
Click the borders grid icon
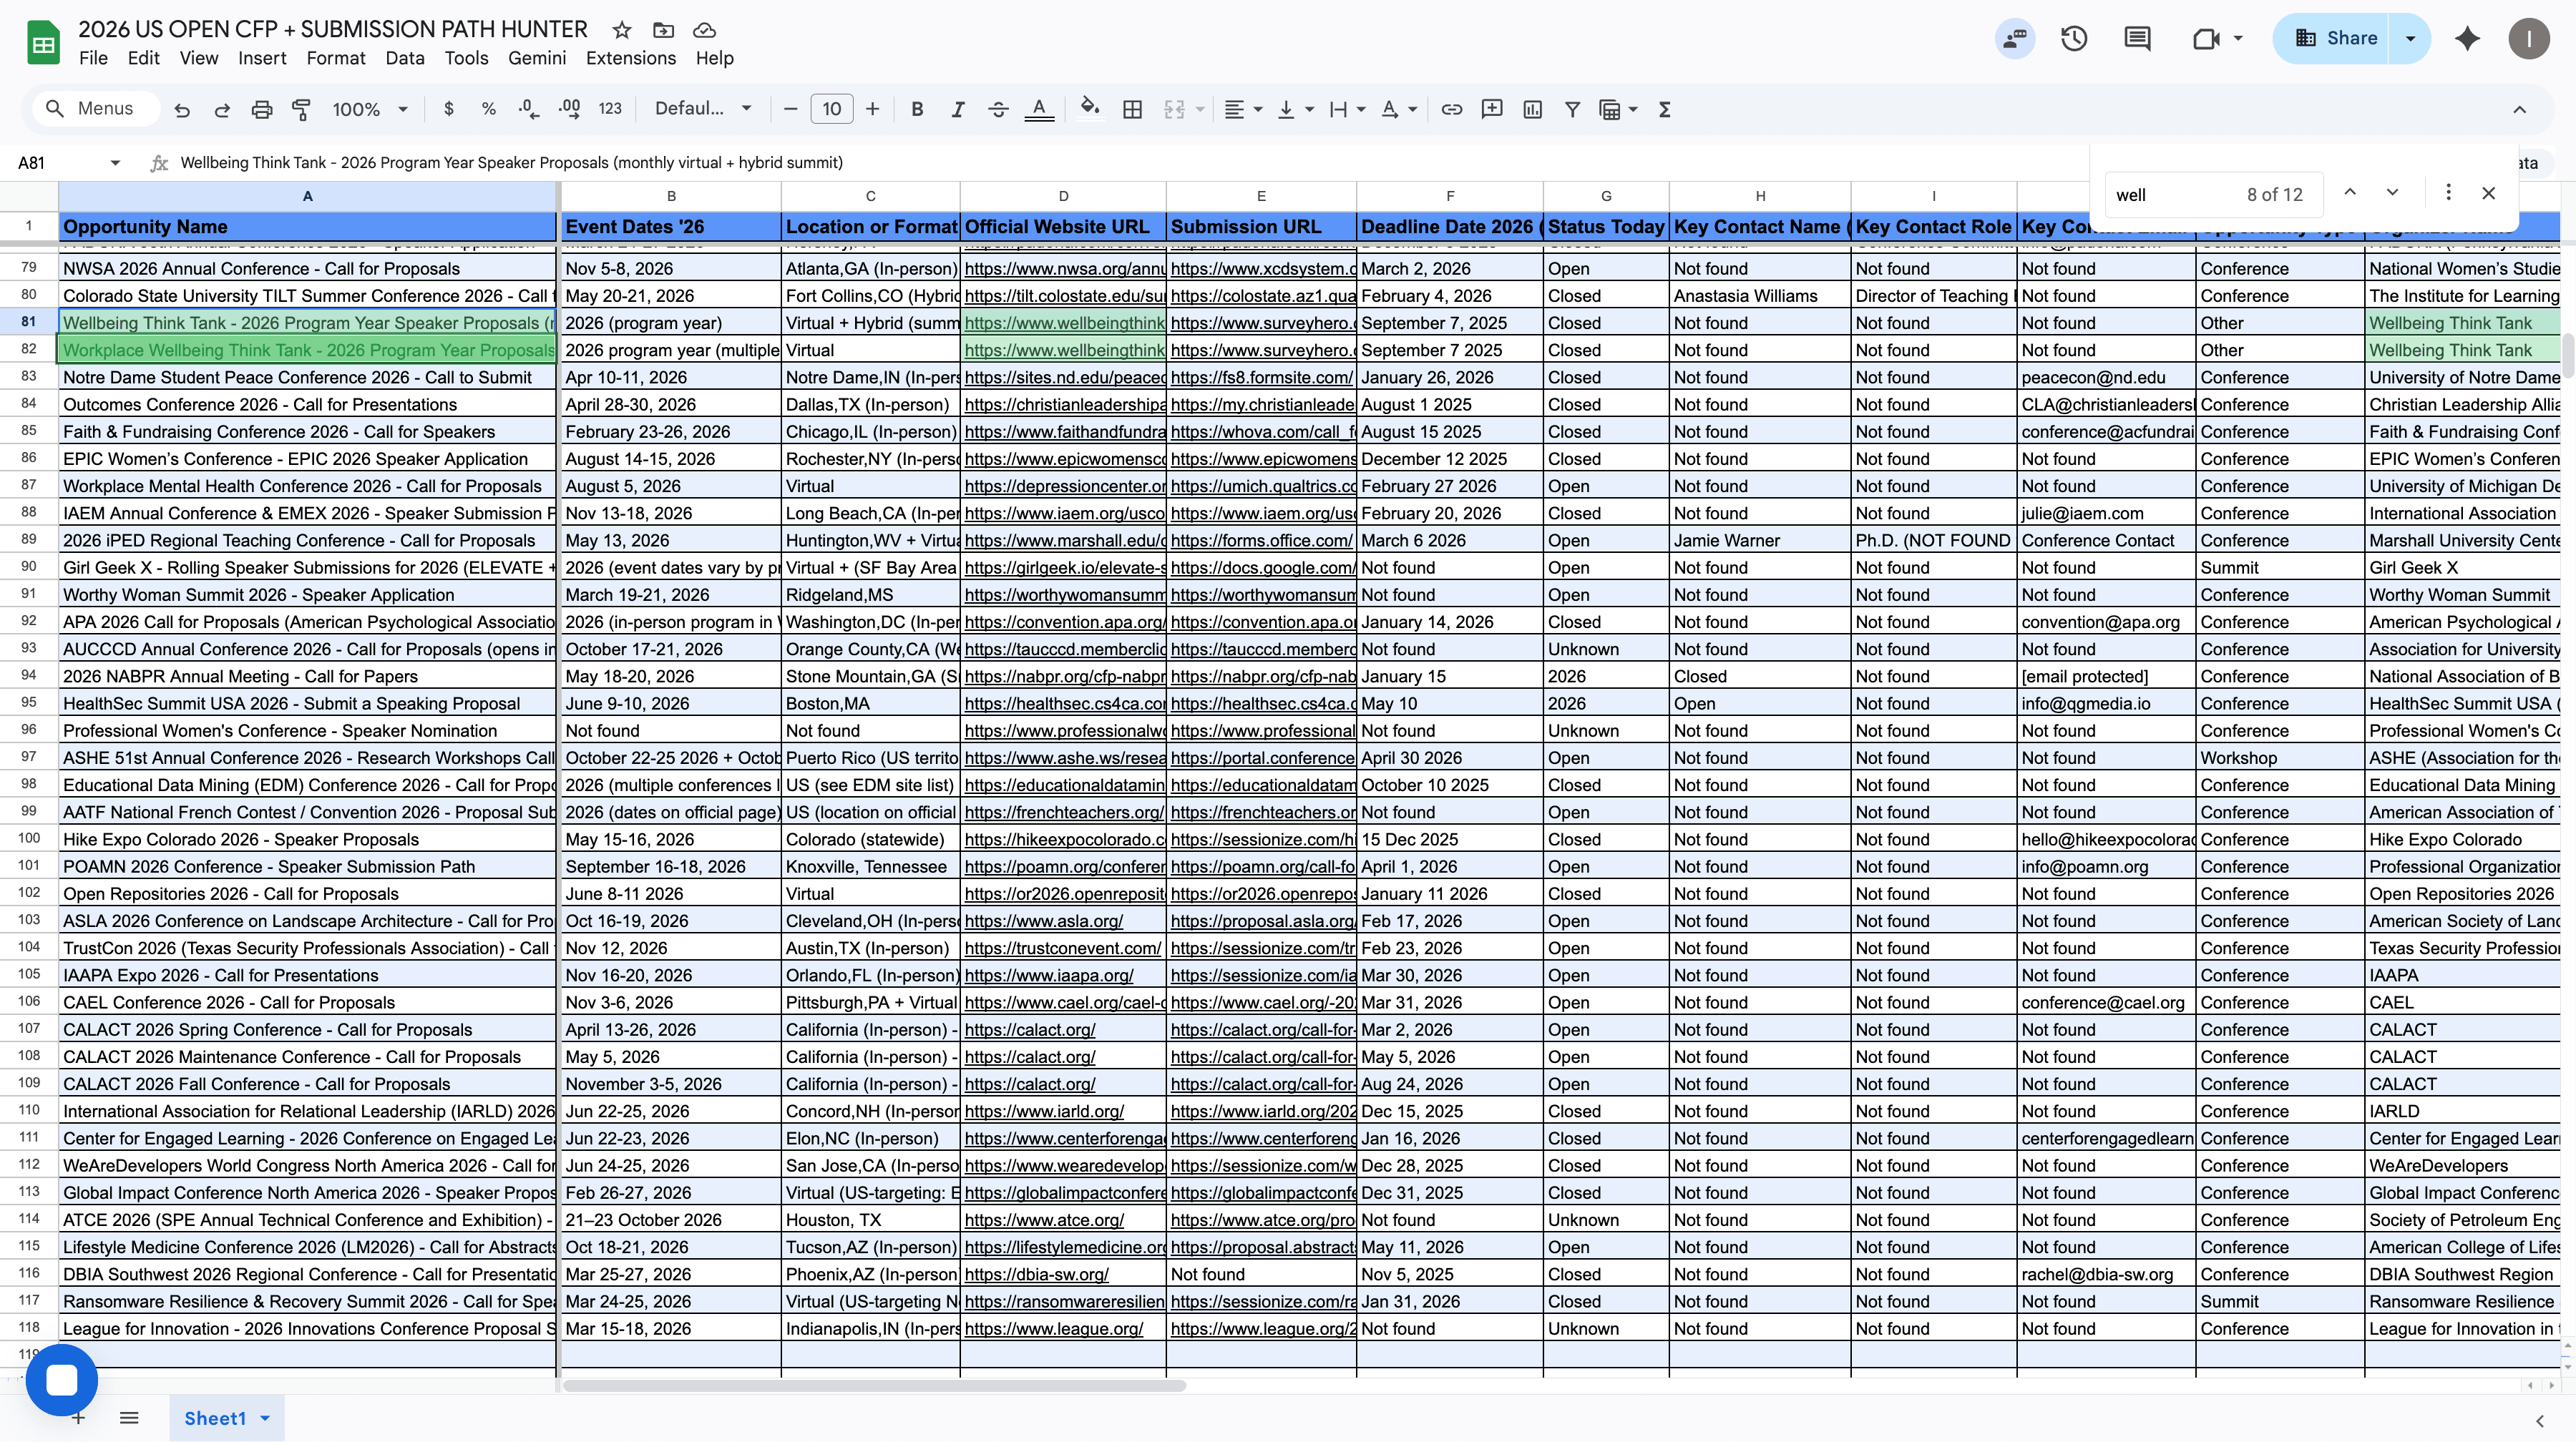coord(1132,109)
